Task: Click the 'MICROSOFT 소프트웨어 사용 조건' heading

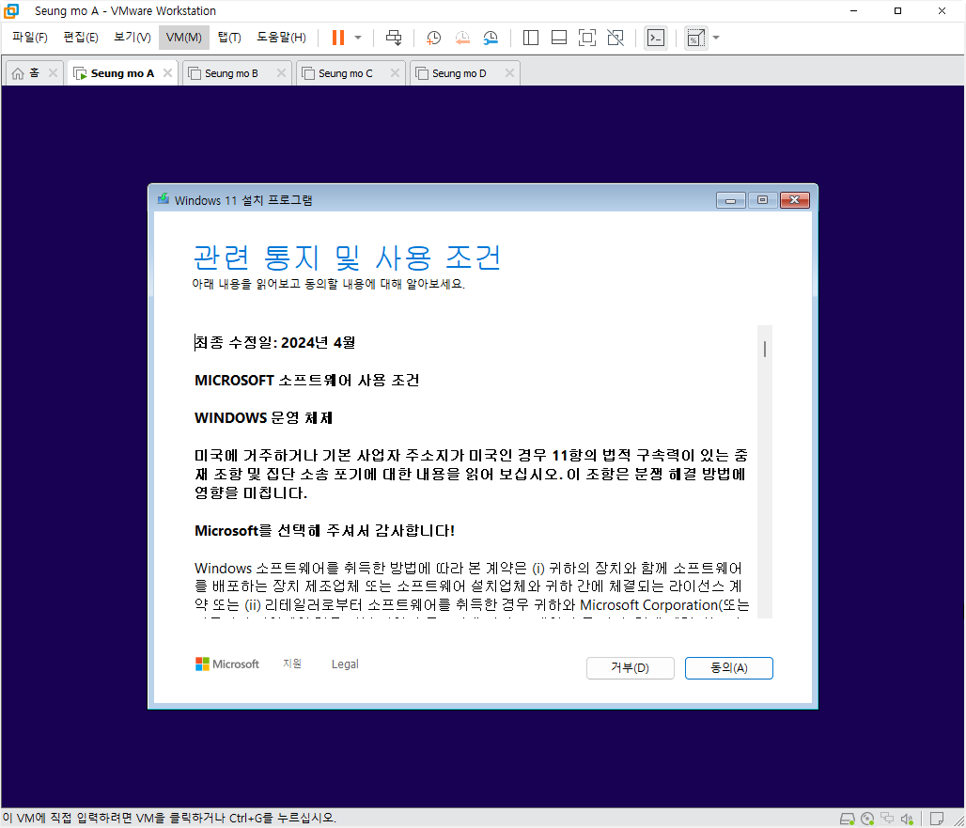Action: click(x=306, y=380)
